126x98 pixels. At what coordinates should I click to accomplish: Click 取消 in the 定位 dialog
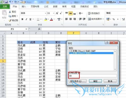(x=110, y=81)
